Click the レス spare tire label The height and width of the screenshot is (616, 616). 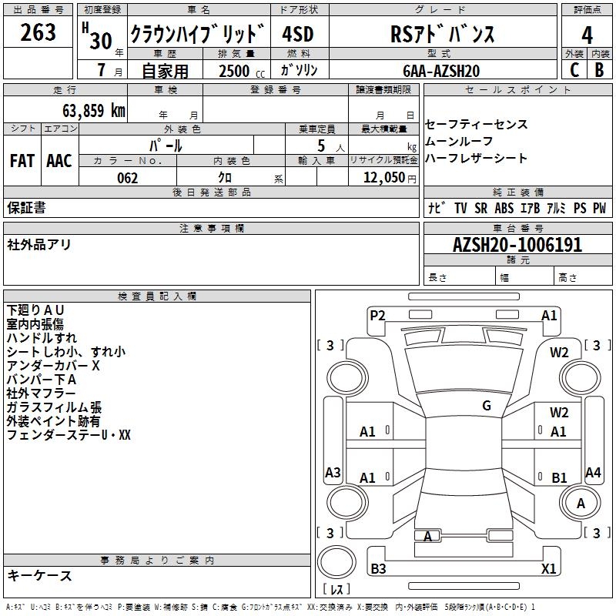[336, 589]
